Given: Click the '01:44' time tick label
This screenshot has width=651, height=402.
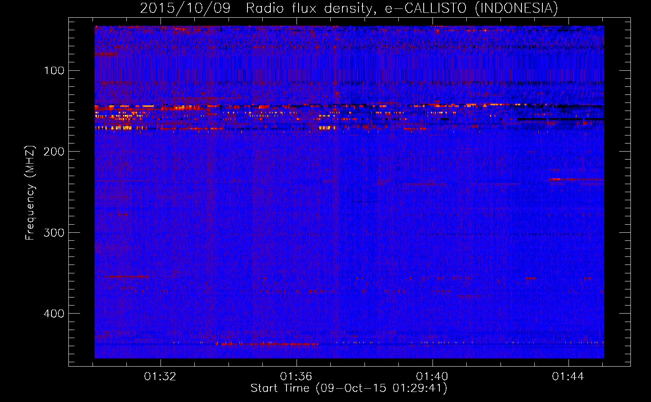Looking at the screenshot, I should point(568,377).
